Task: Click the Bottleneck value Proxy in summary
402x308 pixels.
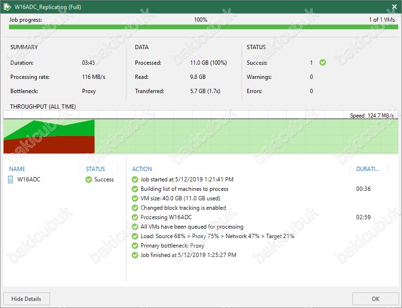Action: point(89,91)
